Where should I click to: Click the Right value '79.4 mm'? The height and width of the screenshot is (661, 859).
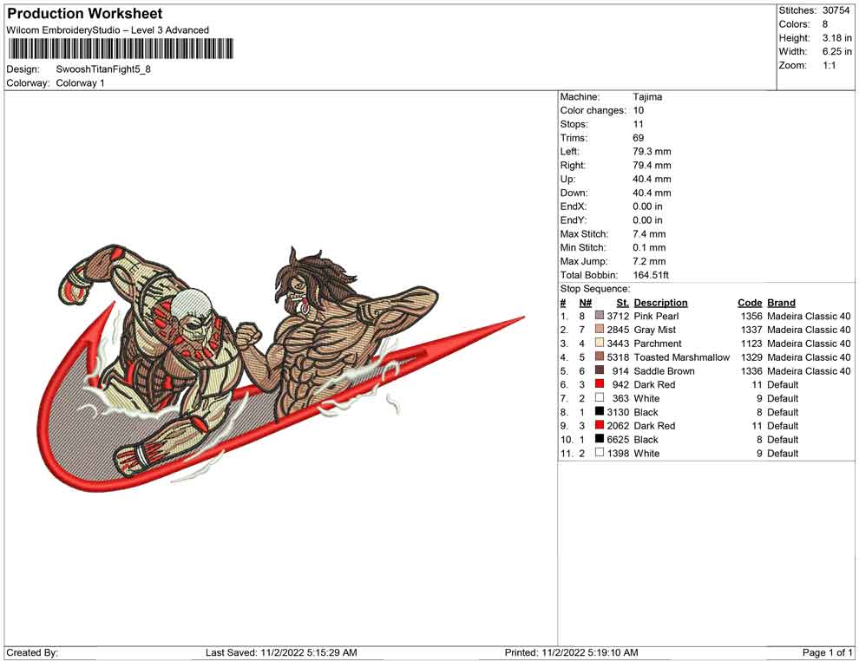(652, 166)
